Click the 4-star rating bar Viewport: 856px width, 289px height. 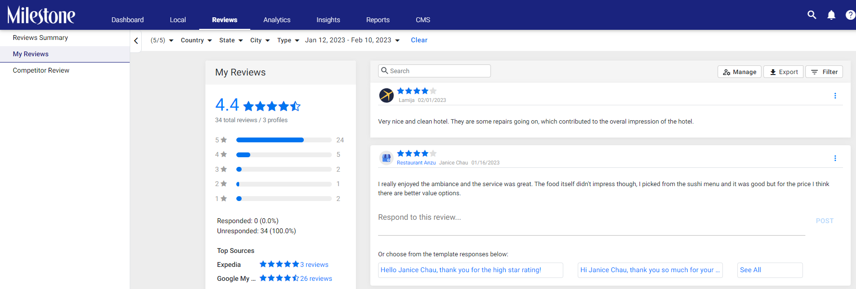(x=284, y=155)
